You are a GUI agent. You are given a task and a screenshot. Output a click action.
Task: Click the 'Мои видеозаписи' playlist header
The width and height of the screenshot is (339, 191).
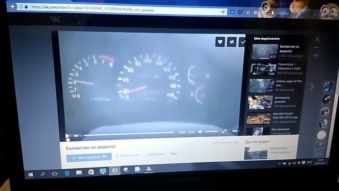266,39
